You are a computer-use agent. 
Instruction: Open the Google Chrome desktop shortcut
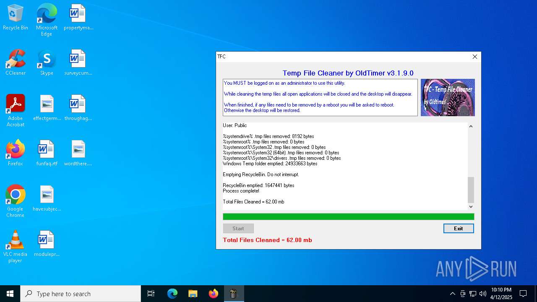16,201
